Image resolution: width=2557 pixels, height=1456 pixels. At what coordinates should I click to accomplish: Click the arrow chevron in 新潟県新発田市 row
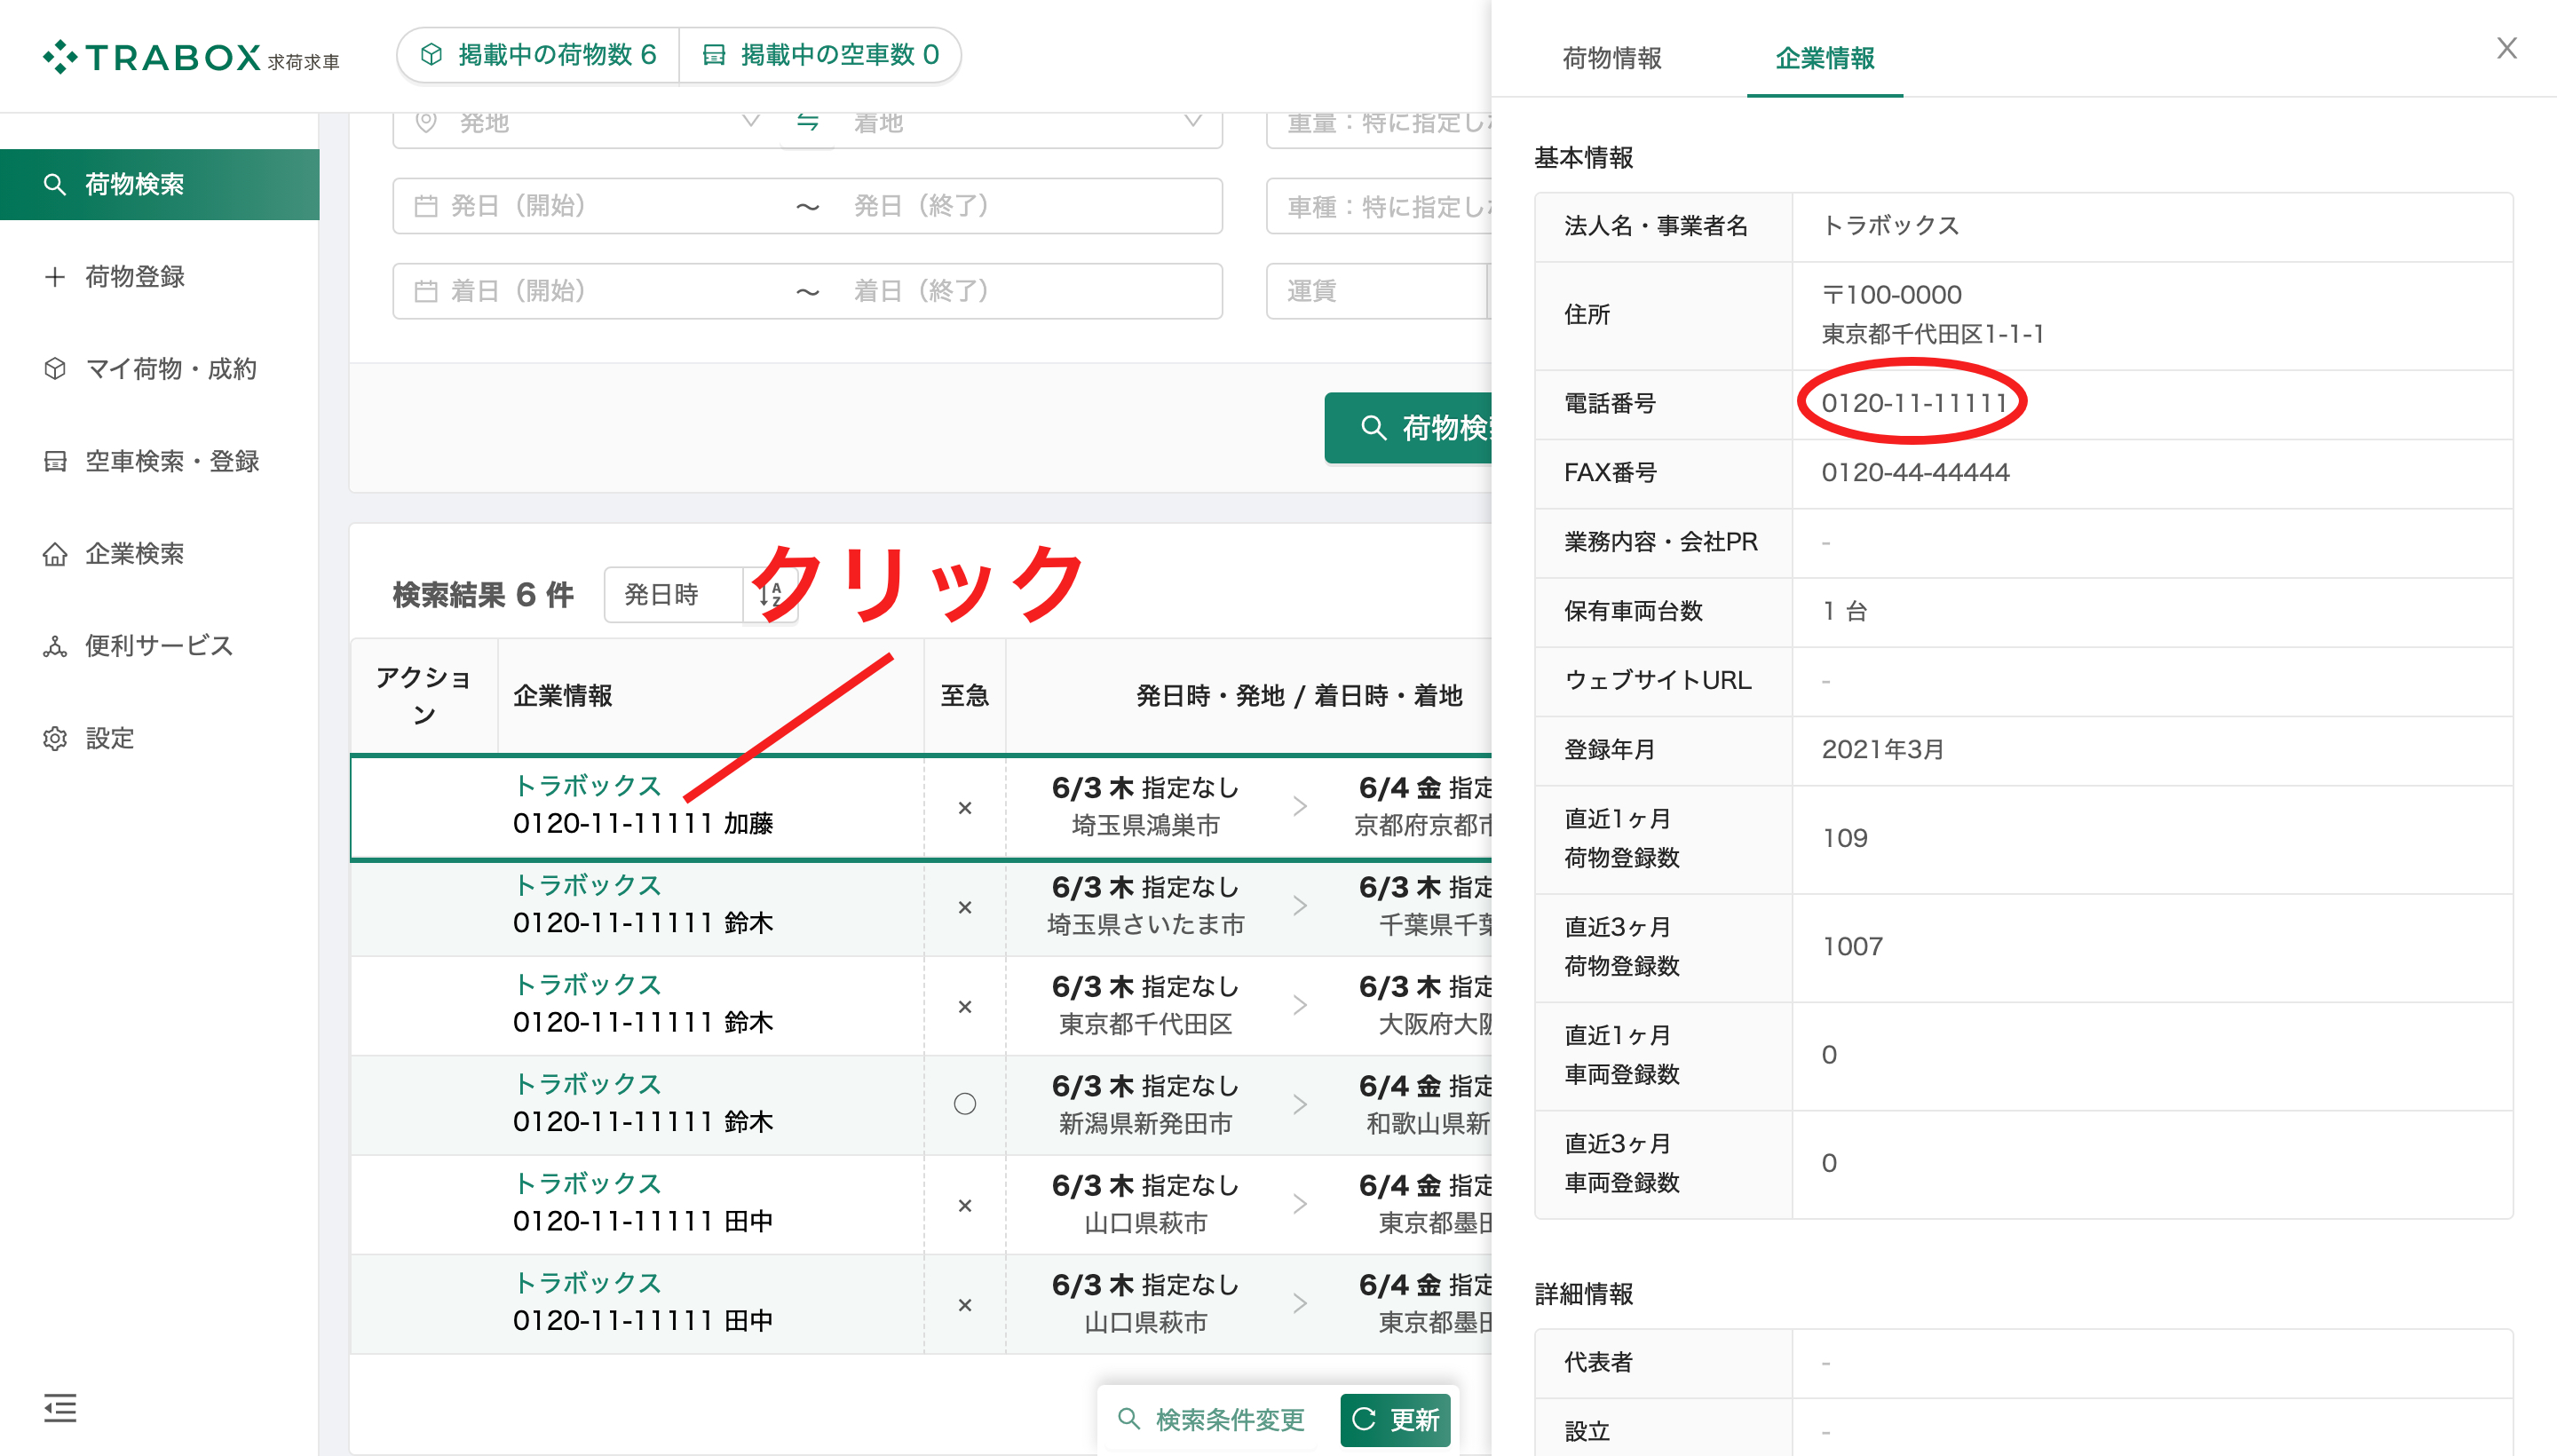point(1300,1104)
